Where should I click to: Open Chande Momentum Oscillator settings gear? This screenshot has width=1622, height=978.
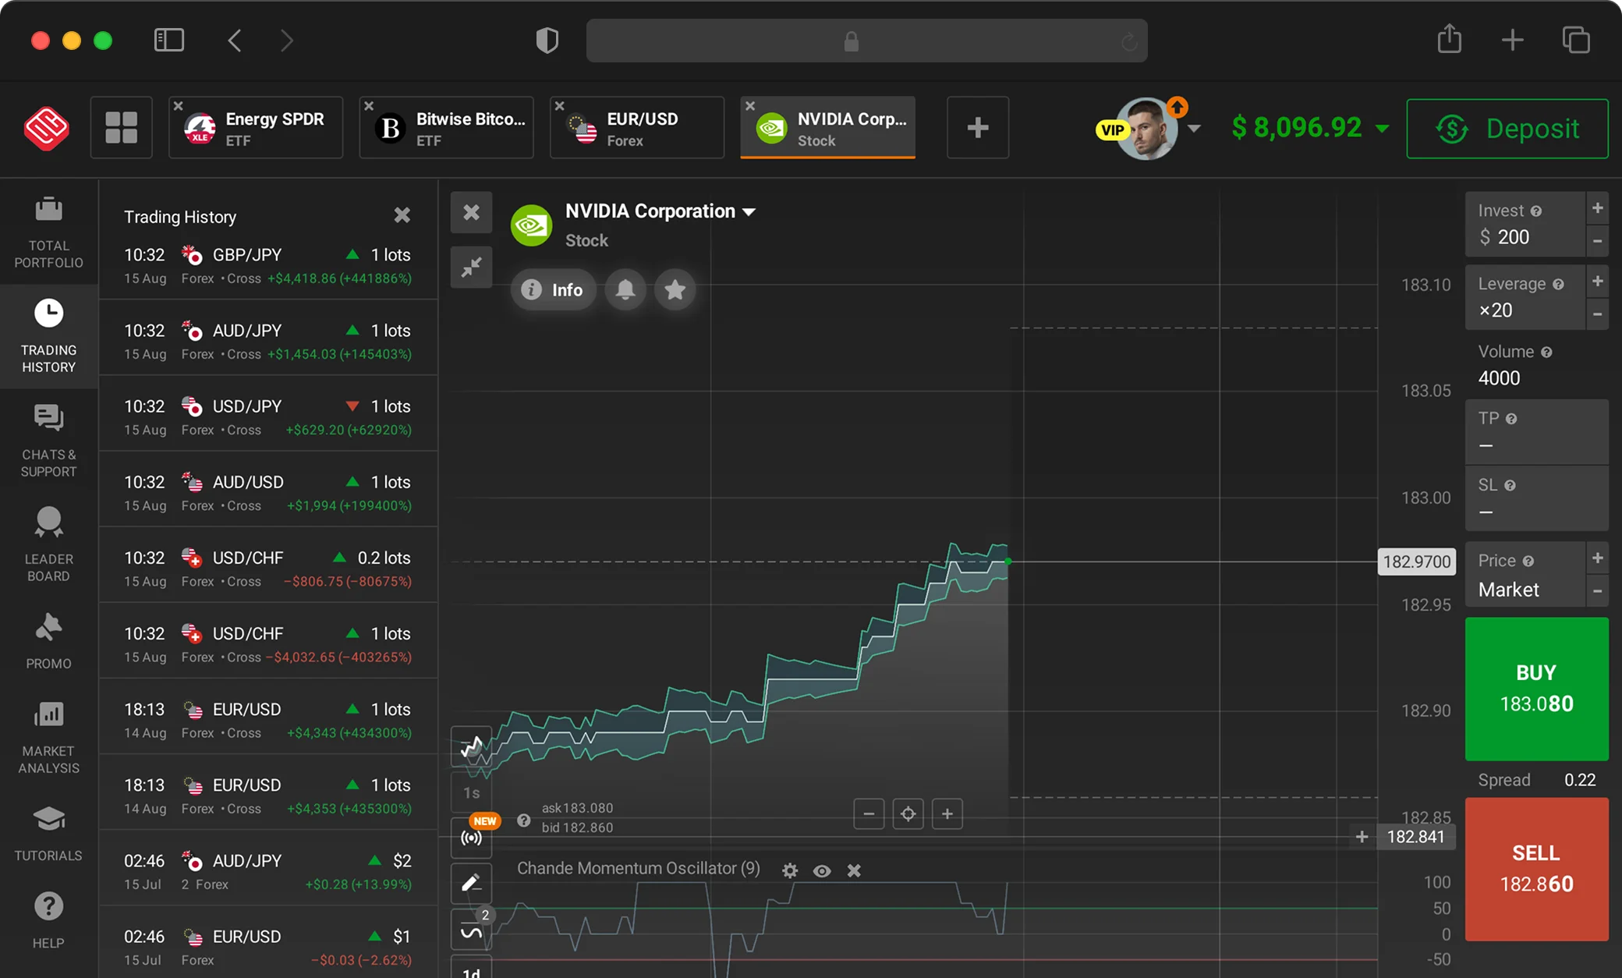(790, 870)
